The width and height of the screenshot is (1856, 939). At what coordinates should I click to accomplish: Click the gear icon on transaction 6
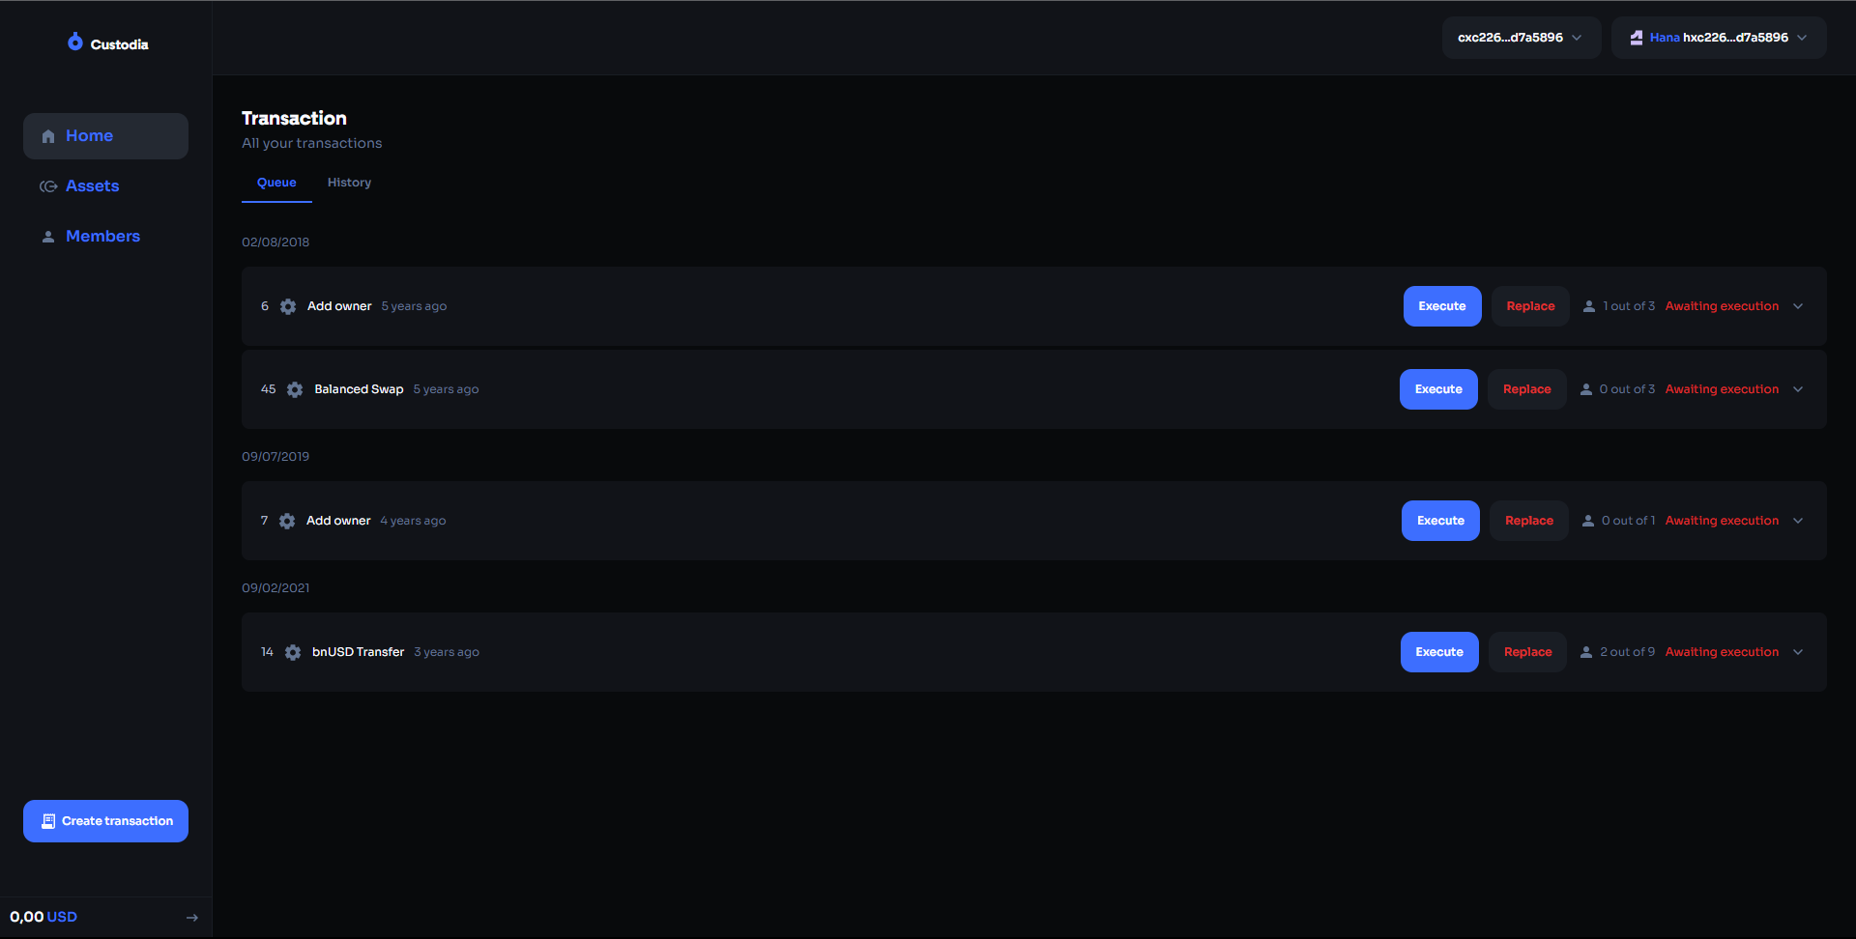[x=288, y=306]
